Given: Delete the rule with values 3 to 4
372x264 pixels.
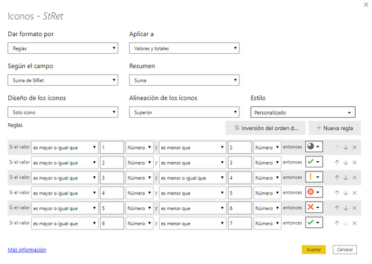Looking at the screenshot, I should (354, 178).
